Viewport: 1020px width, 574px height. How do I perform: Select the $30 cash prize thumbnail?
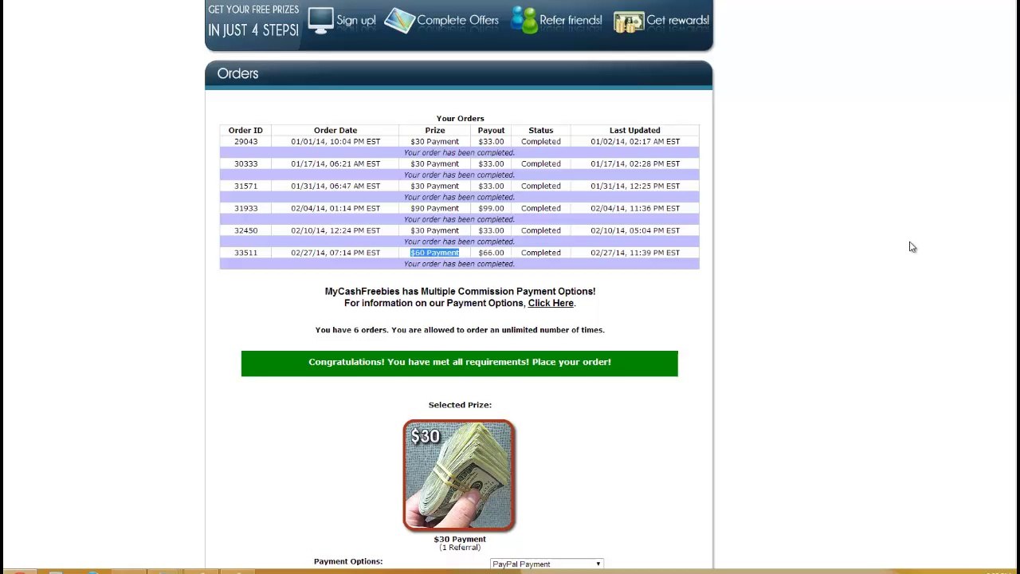pos(459,475)
